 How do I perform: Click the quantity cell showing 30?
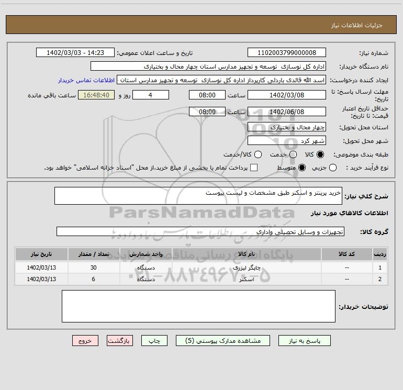pyautogui.click(x=94, y=268)
